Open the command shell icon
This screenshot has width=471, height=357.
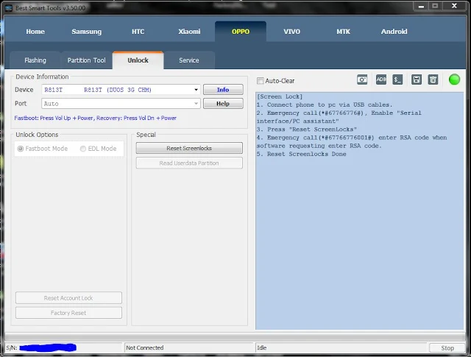[397, 79]
